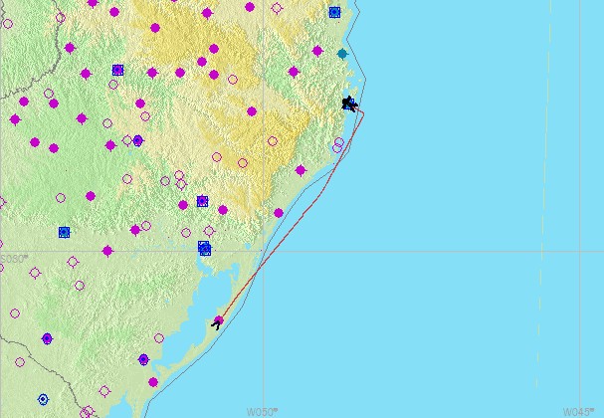Click the blue square marker near S030 label
604x418 pixels.
tap(64, 232)
